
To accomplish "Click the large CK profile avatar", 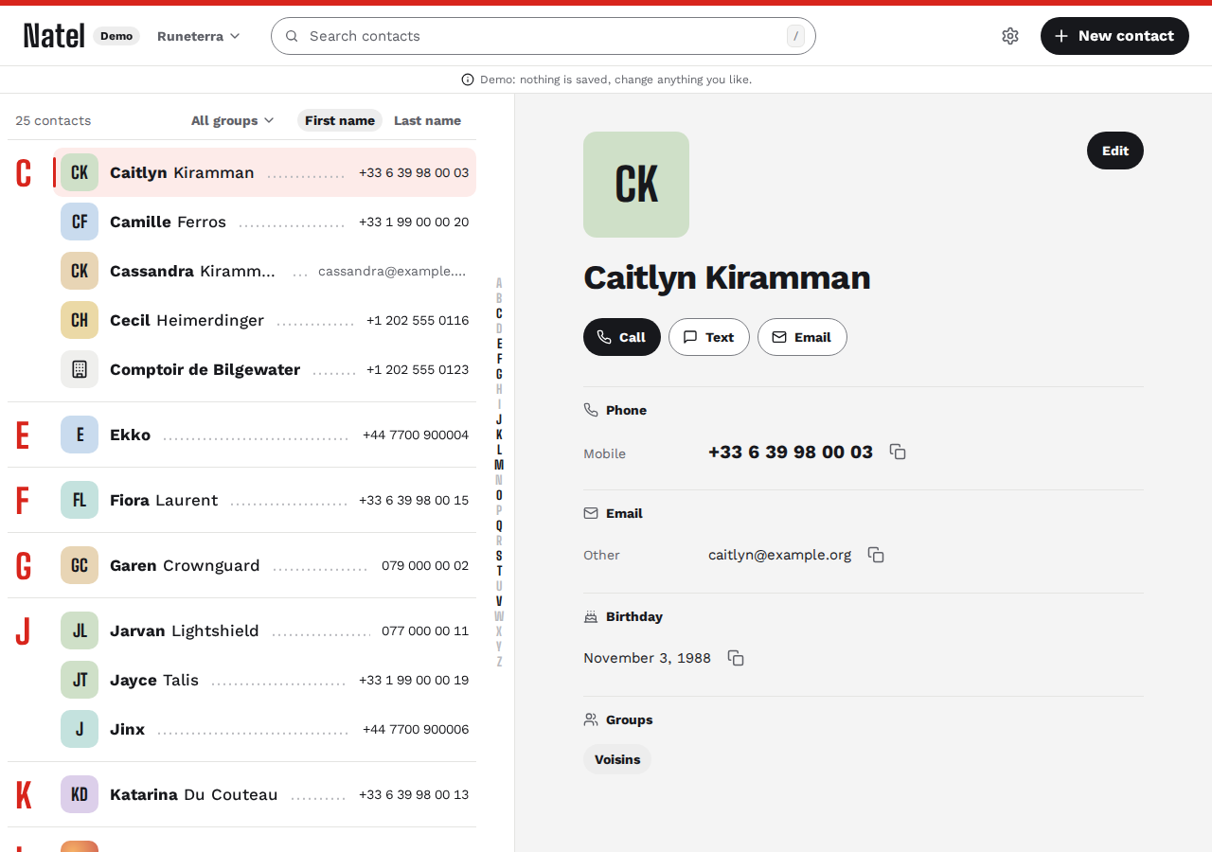I will (x=636, y=185).
